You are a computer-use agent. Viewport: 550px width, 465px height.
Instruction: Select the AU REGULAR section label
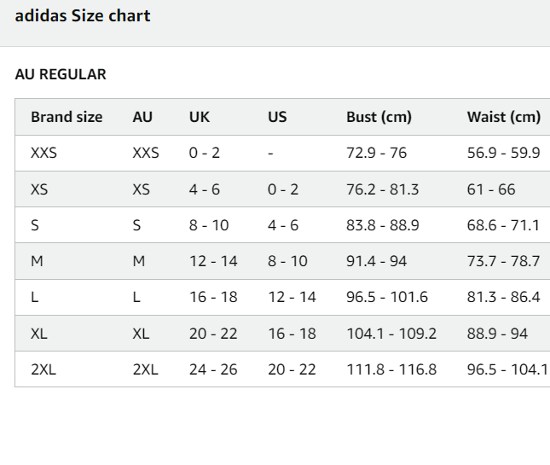click(x=61, y=74)
